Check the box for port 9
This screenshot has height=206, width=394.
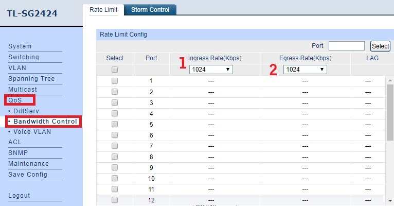[115, 167]
